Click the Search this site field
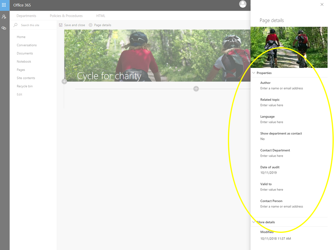The image size is (334, 250). pyautogui.click(x=30, y=25)
